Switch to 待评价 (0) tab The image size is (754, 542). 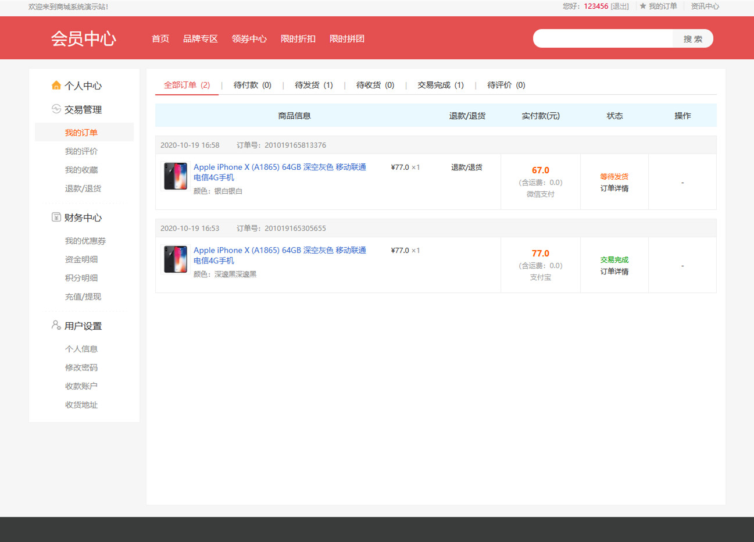[506, 85]
